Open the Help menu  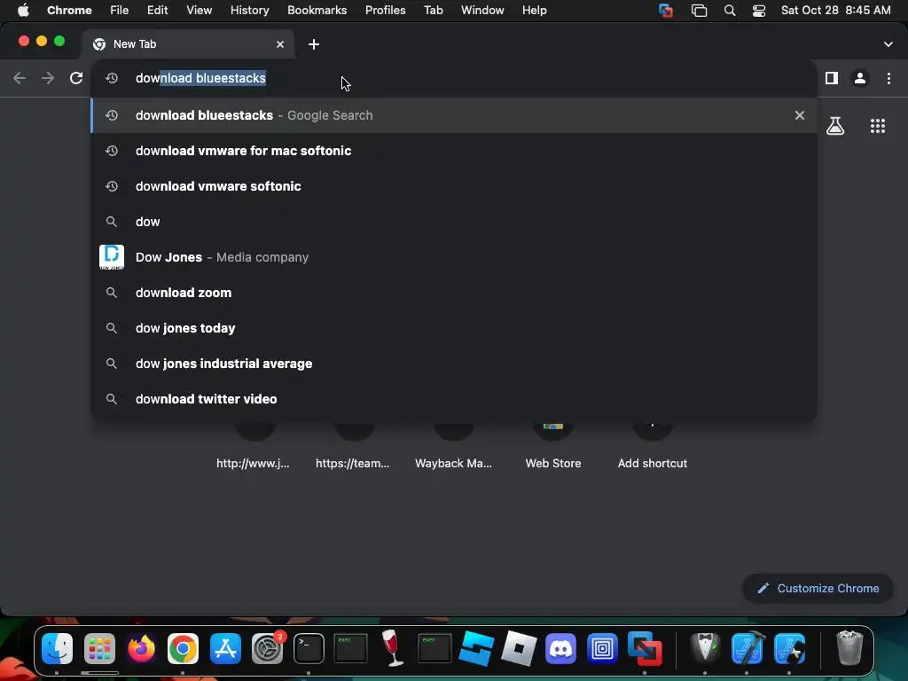coord(534,11)
